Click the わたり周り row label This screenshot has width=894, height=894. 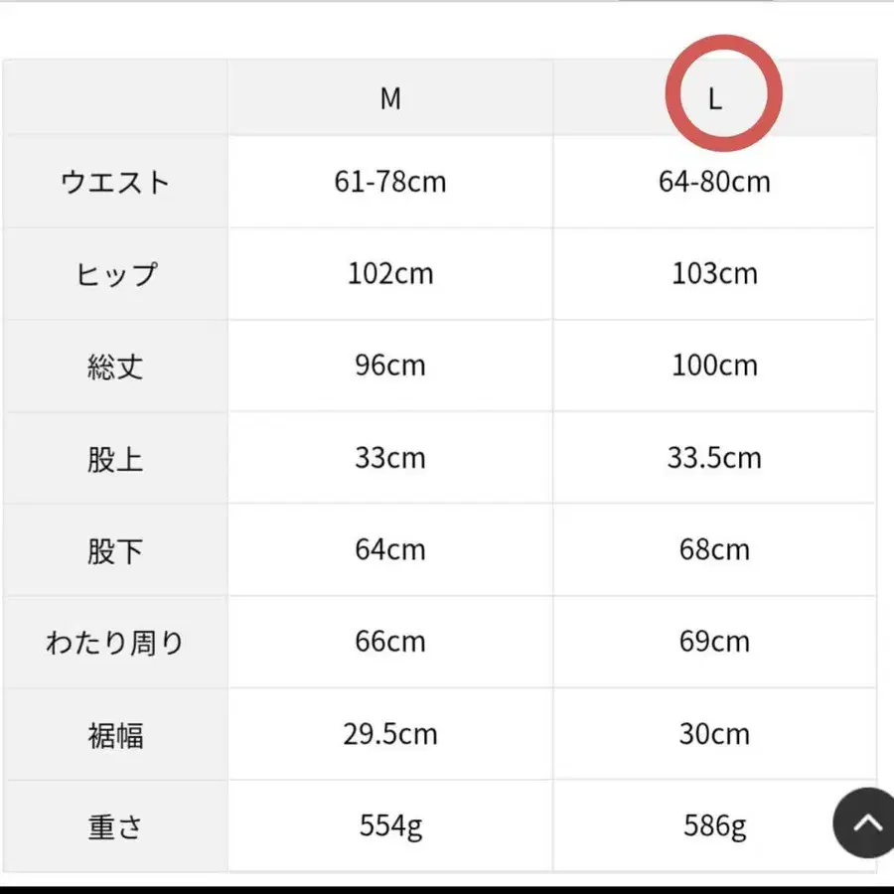[x=115, y=643]
